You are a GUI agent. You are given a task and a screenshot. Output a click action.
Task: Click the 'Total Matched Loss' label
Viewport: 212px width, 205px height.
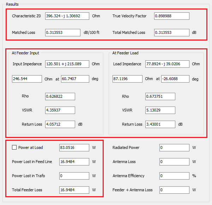coord(129,32)
